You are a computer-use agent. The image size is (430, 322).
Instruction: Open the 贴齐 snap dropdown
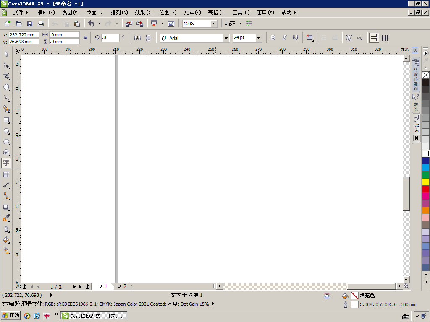[x=240, y=23]
